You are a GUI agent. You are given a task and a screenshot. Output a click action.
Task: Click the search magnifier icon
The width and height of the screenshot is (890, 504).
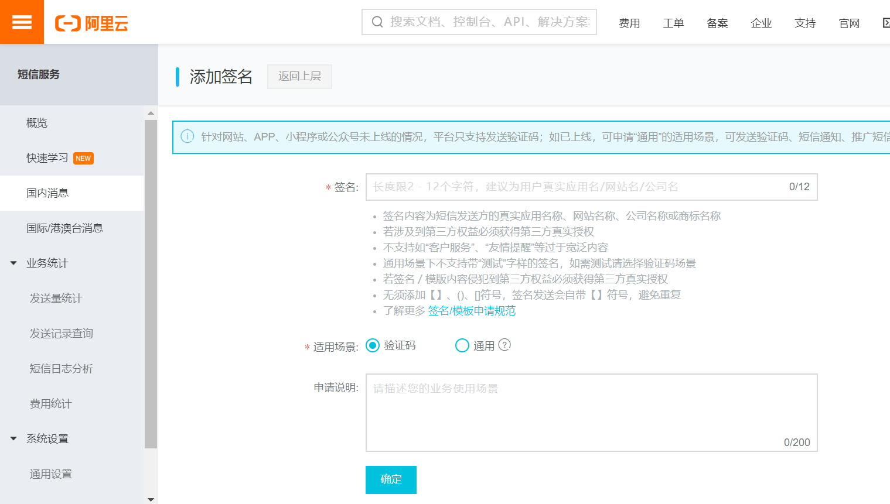pyautogui.click(x=377, y=22)
